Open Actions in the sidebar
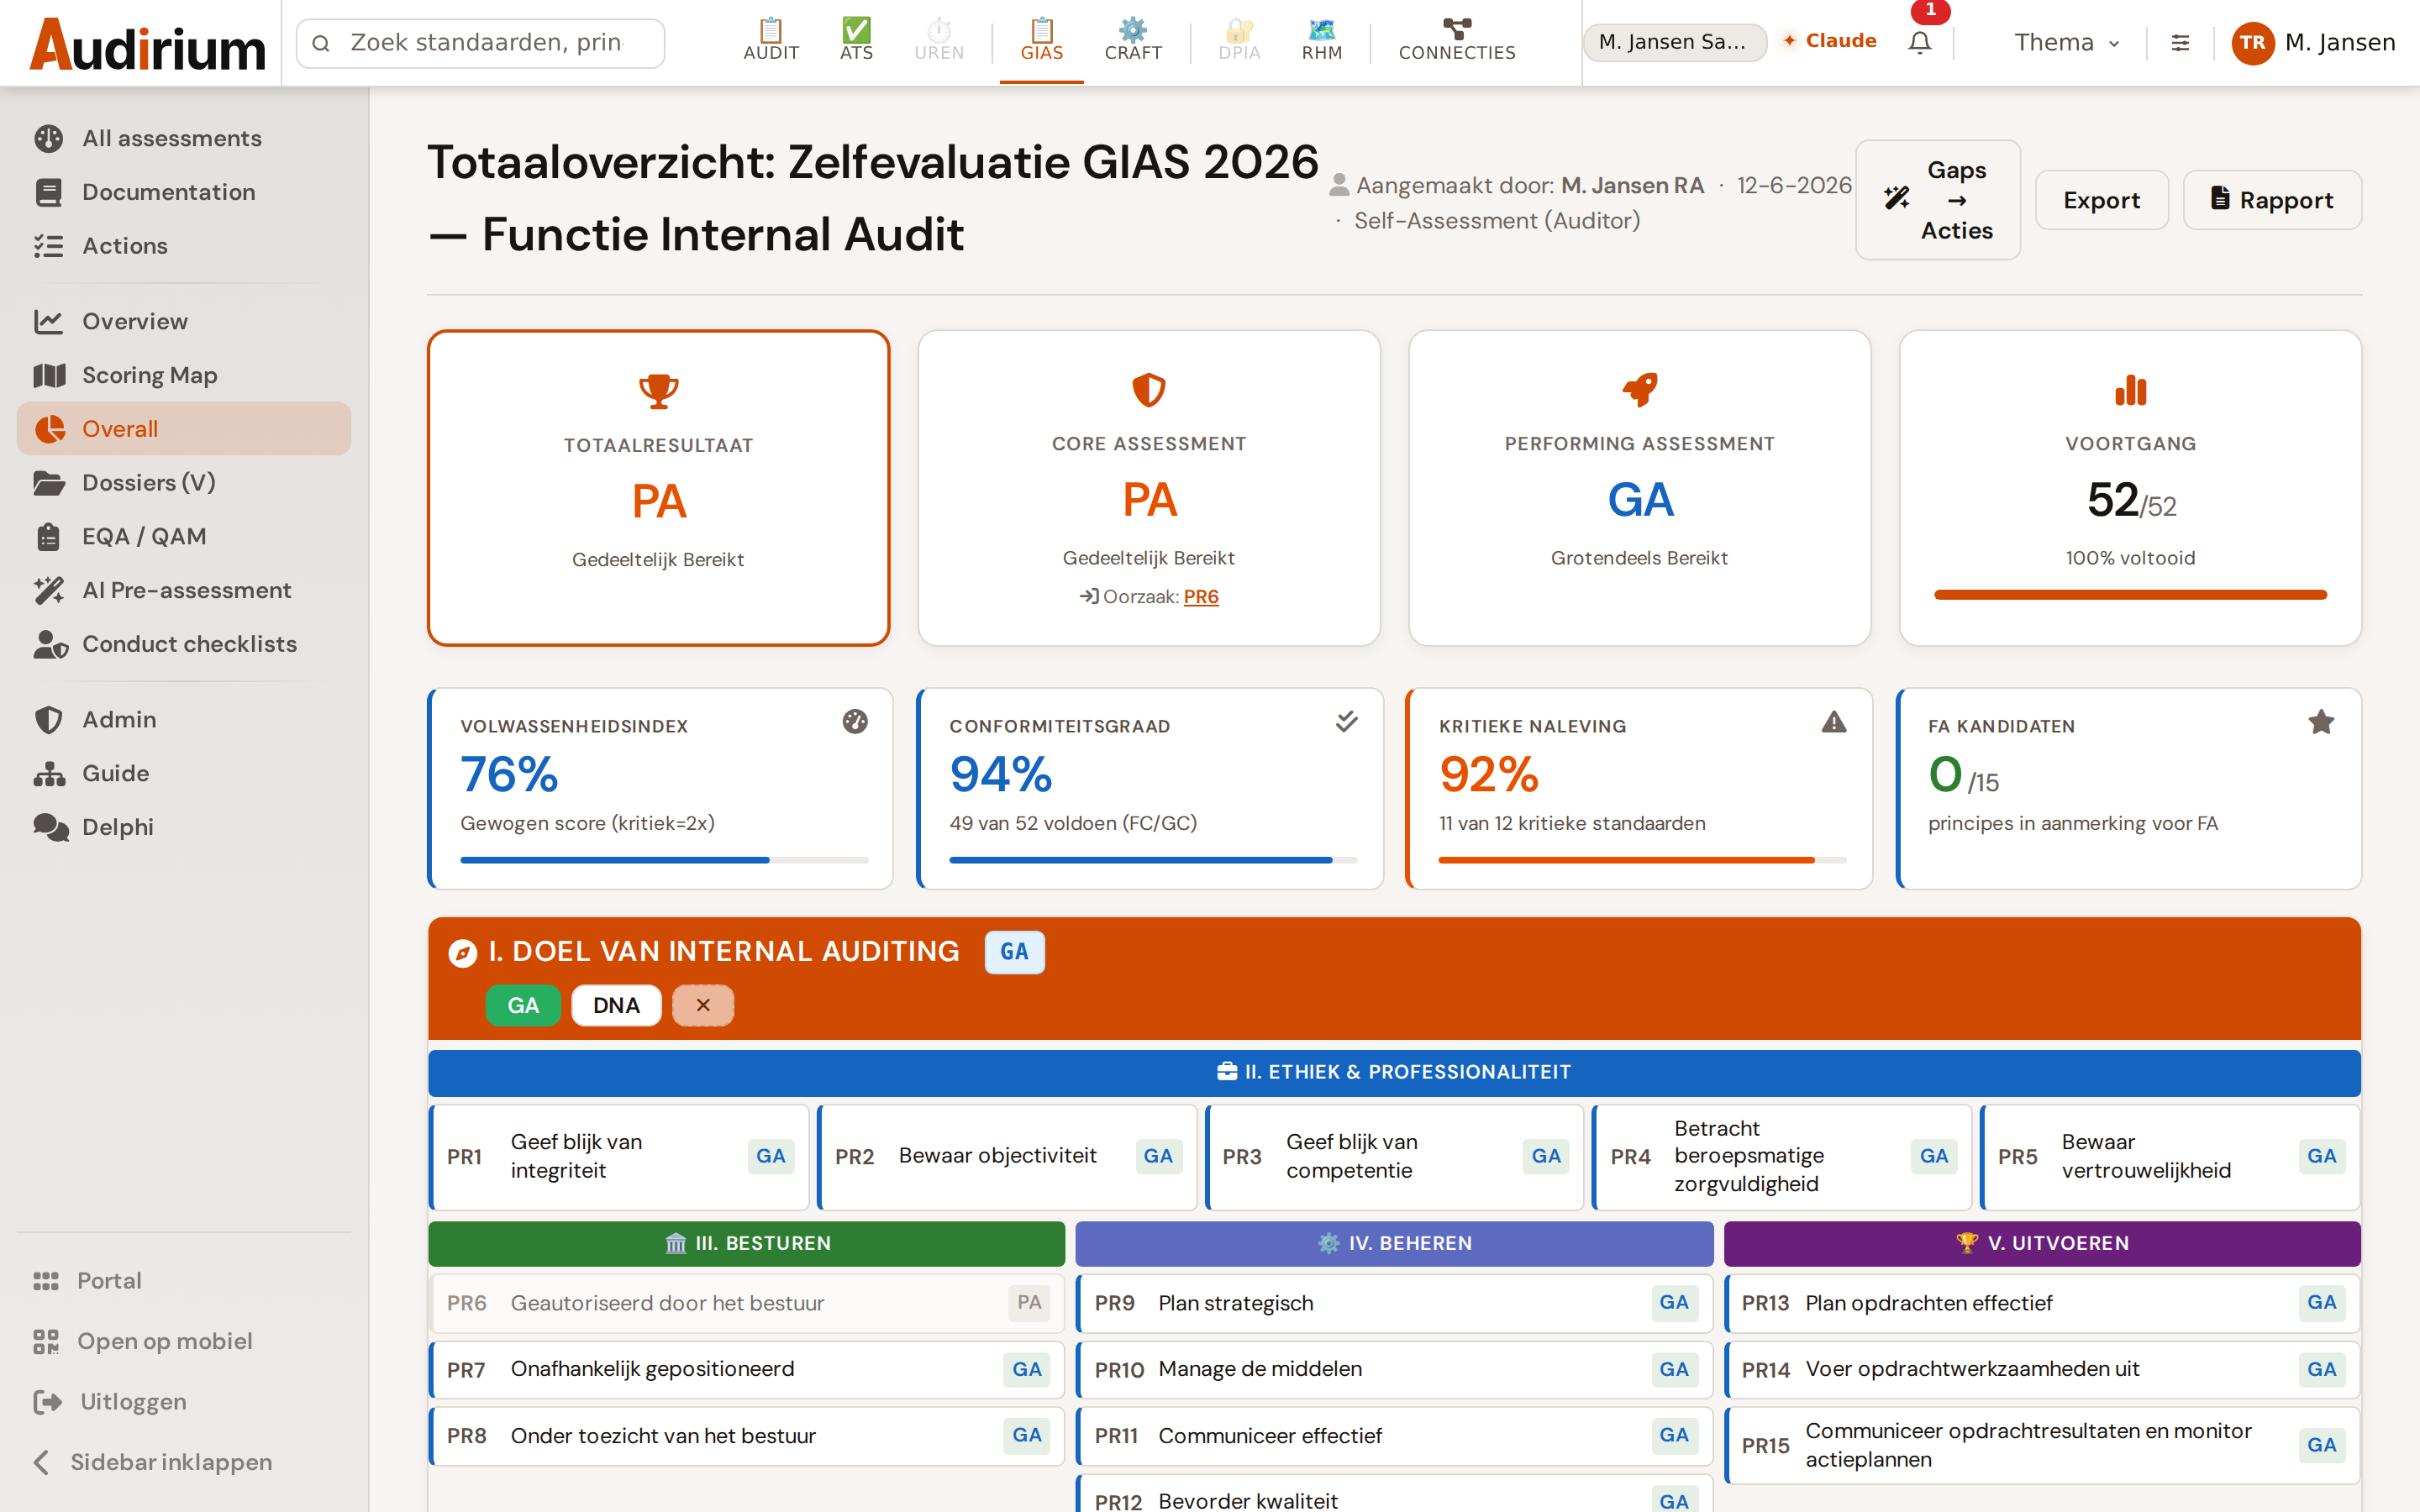Image resolution: width=2420 pixels, height=1512 pixels. point(184,246)
